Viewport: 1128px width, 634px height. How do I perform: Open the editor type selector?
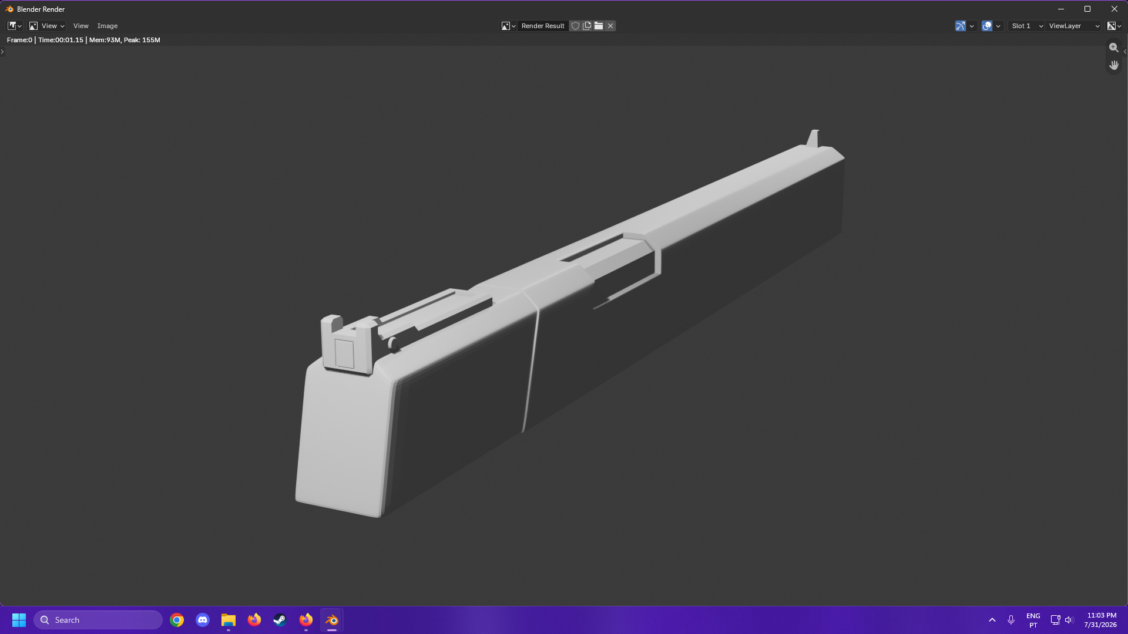tap(15, 26)
